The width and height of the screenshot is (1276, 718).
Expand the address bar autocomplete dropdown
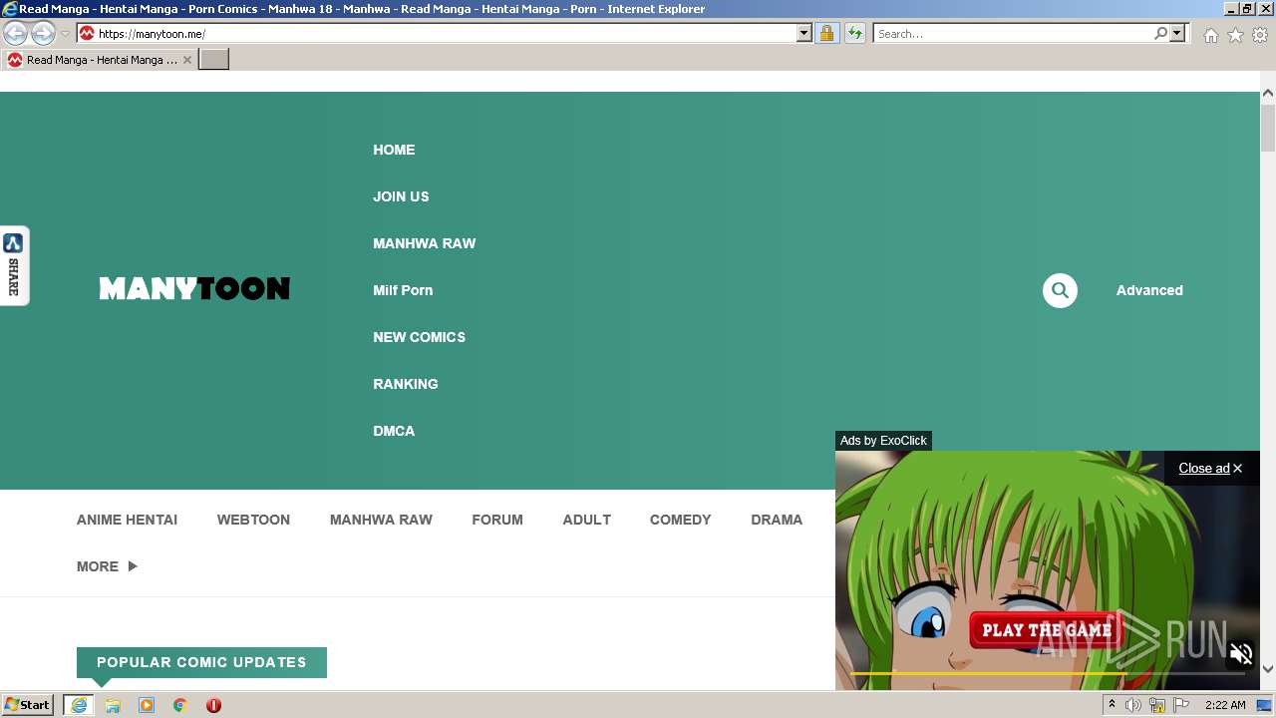804,33
